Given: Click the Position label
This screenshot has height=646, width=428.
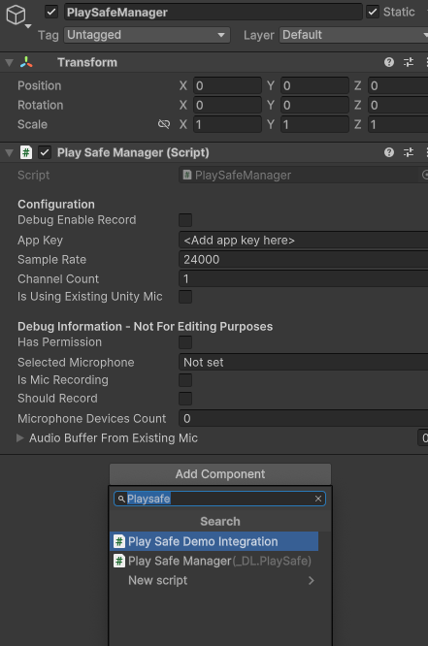Looking at the screenshot, I should click(x=39, y=85).
